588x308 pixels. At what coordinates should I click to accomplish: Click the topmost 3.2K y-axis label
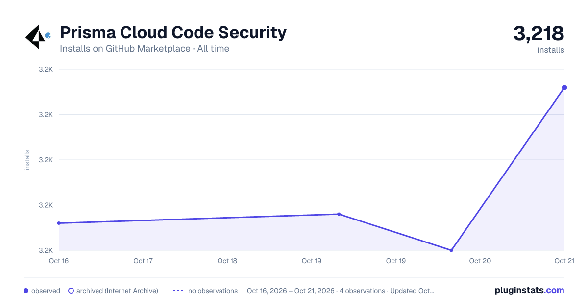tap(46, 69)
